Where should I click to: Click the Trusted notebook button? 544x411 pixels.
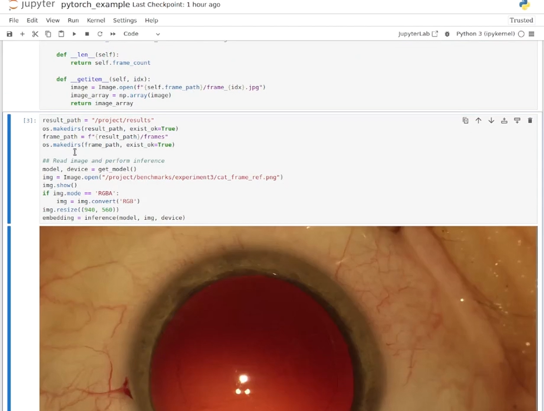[x=521, y=20]
